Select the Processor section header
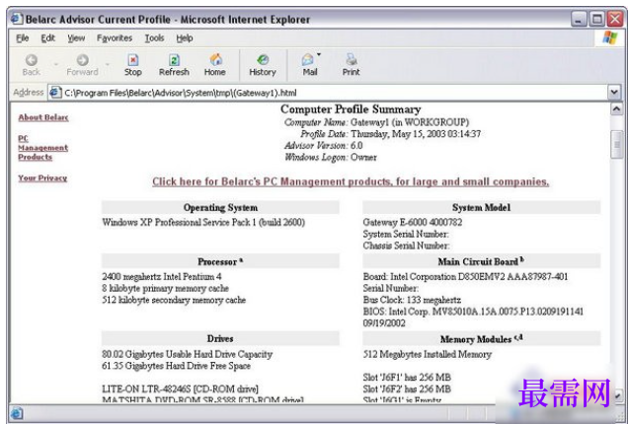This screenshot has height=424, width=629. pyautogui.click(x=220, y=261)
